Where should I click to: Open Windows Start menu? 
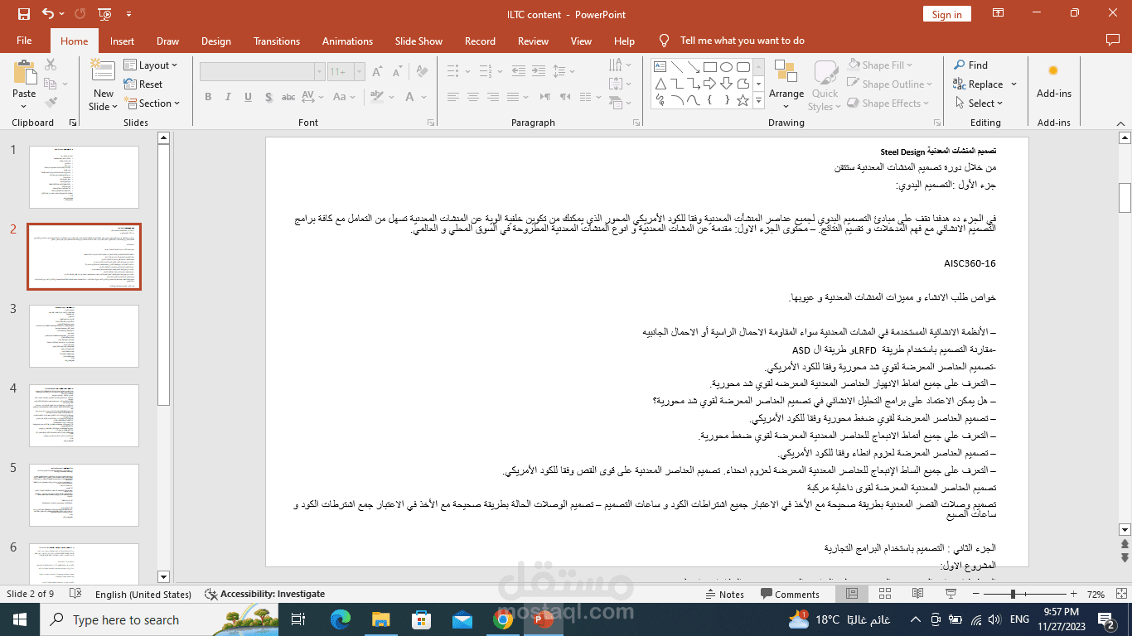point(20,619)
